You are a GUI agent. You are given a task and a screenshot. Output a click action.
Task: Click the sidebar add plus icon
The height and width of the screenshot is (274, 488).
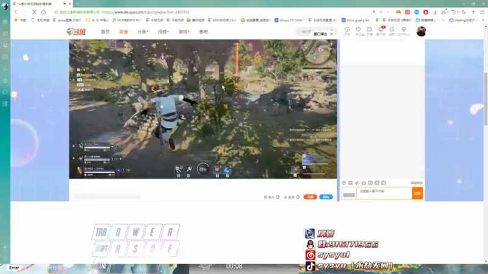[x=5, y=247]
